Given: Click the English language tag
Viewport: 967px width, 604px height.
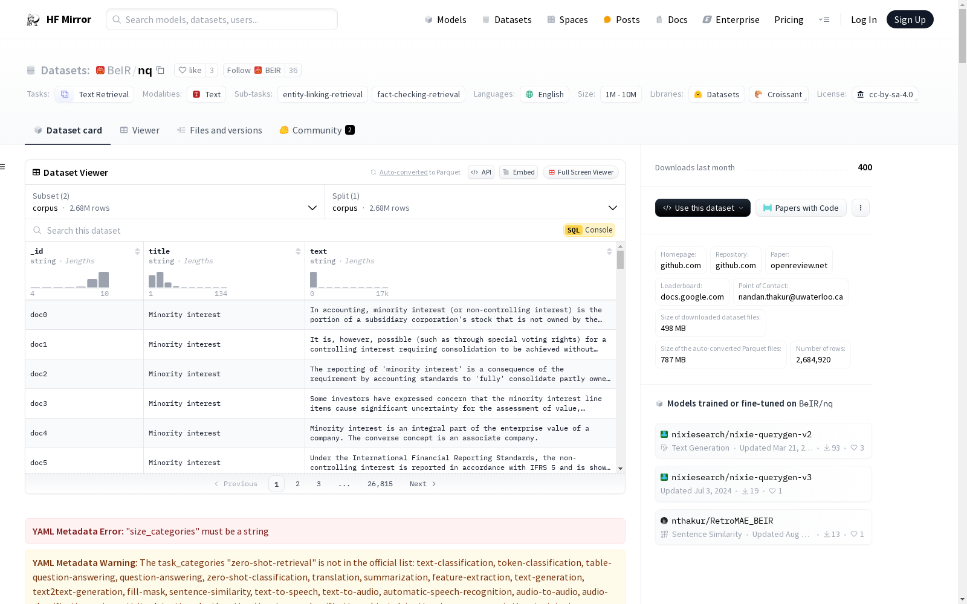Looking at the screenshot, I should pyautogui.click(x=545, y=94).
